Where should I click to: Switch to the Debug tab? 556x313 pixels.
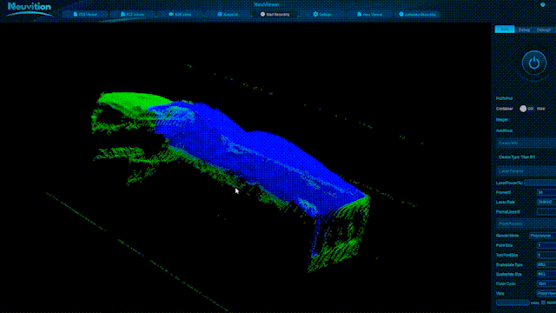(x=524, y=30)
